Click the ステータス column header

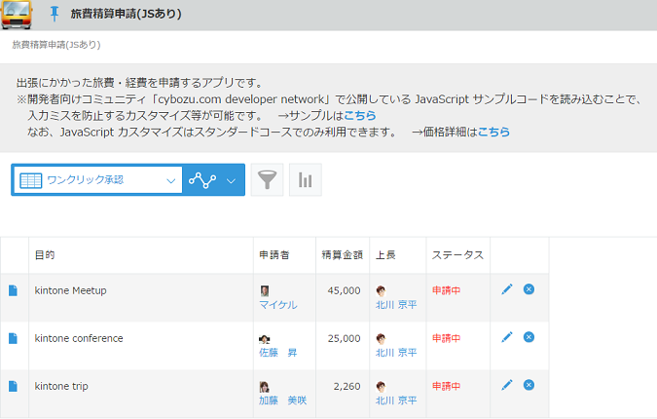[x=458, y=255]
